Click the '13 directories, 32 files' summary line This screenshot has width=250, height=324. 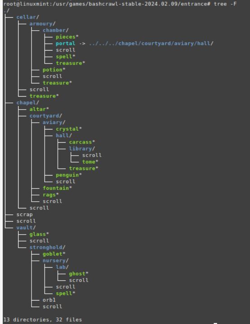tap(43, 319)
